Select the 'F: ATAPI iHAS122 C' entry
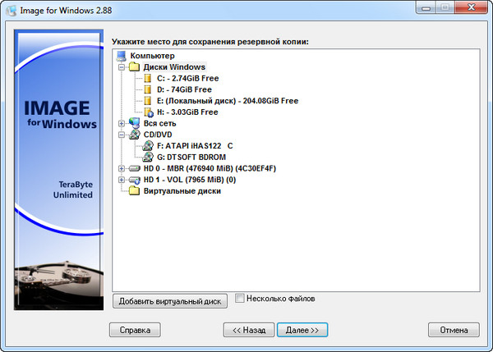Image resolution: width=493 pixels, height=352 pixels. (195, 146)
